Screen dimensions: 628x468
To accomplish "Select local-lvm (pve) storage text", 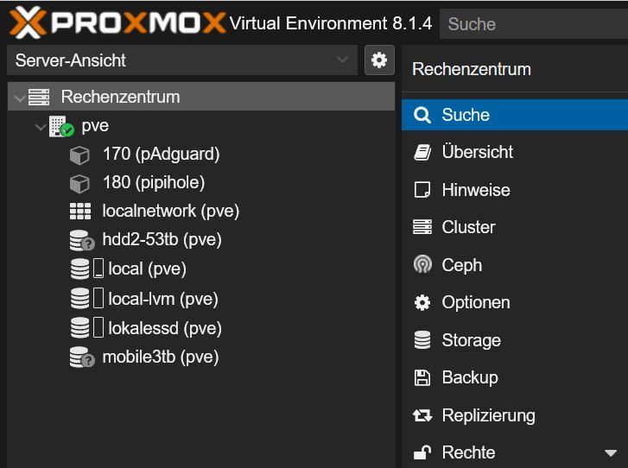I will coord(163,299).
